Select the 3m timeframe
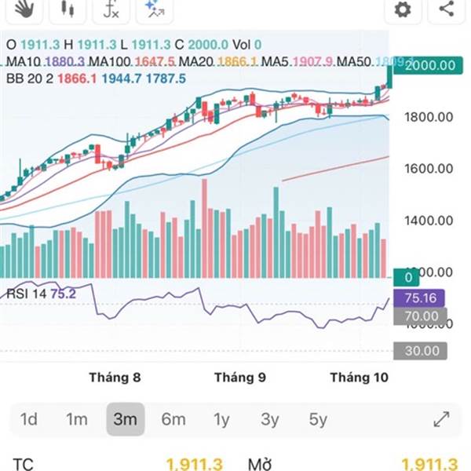This screenshot has width=471, height=471. point(125,419)
